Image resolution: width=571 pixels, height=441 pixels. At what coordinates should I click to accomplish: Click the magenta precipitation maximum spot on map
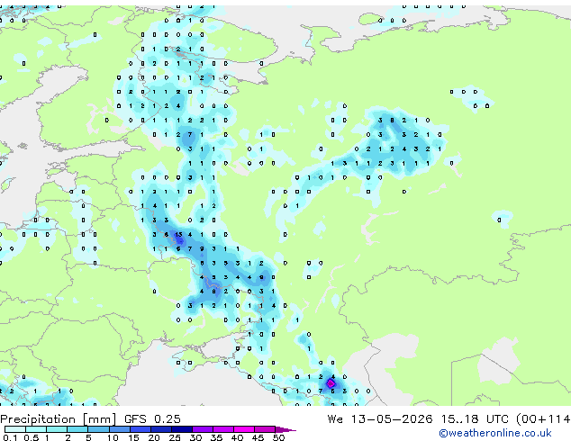tap(331, 383)
